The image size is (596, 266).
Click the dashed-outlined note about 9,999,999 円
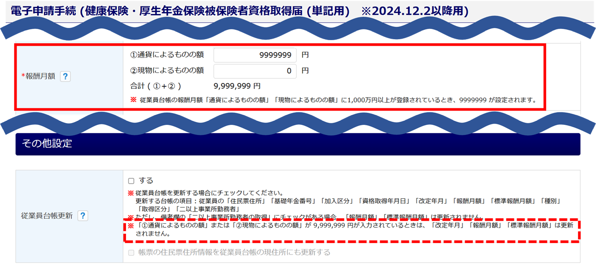tap(351, 230)
